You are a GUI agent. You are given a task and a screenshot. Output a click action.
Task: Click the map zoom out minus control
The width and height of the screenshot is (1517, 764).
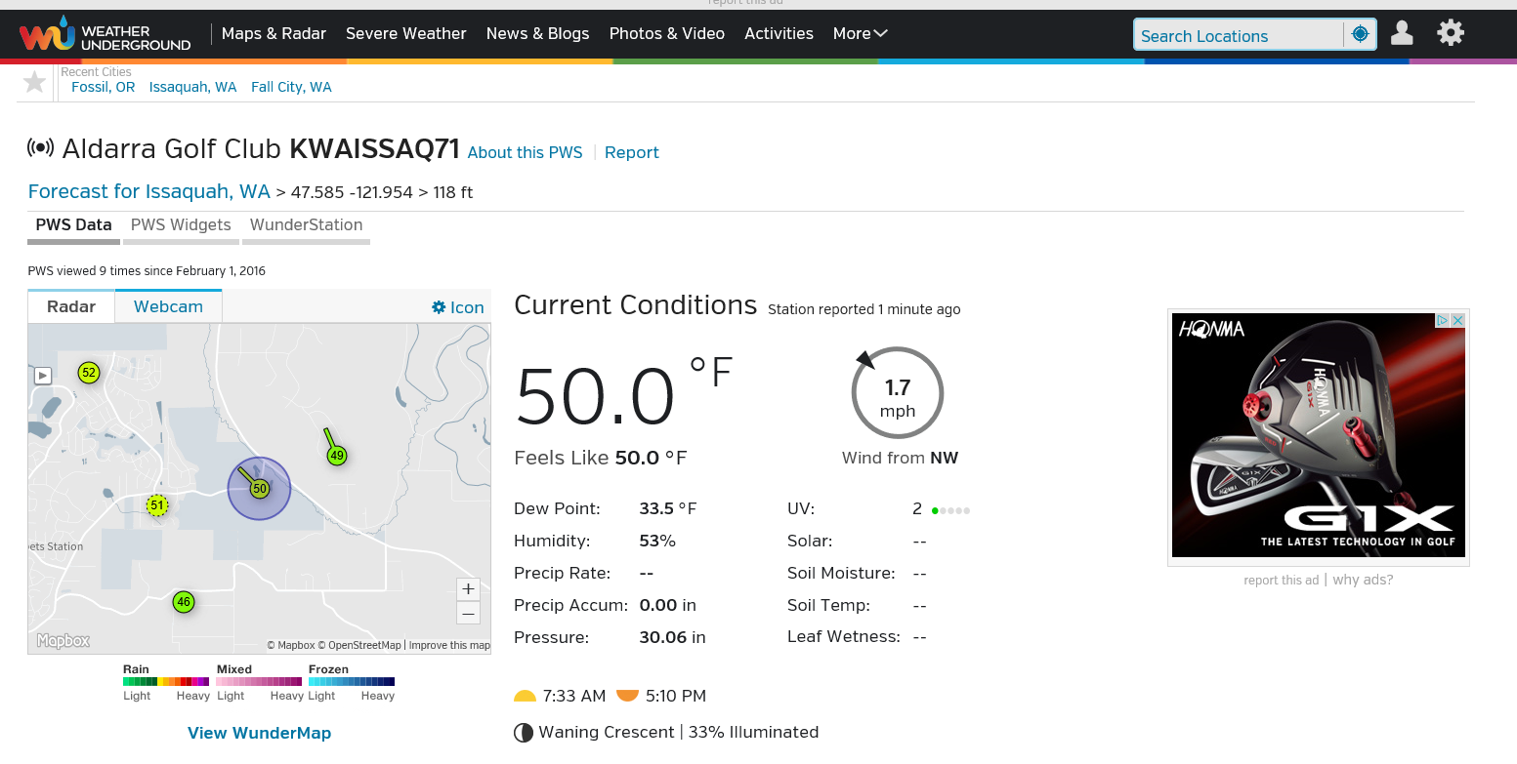click(x=468, y=613)
